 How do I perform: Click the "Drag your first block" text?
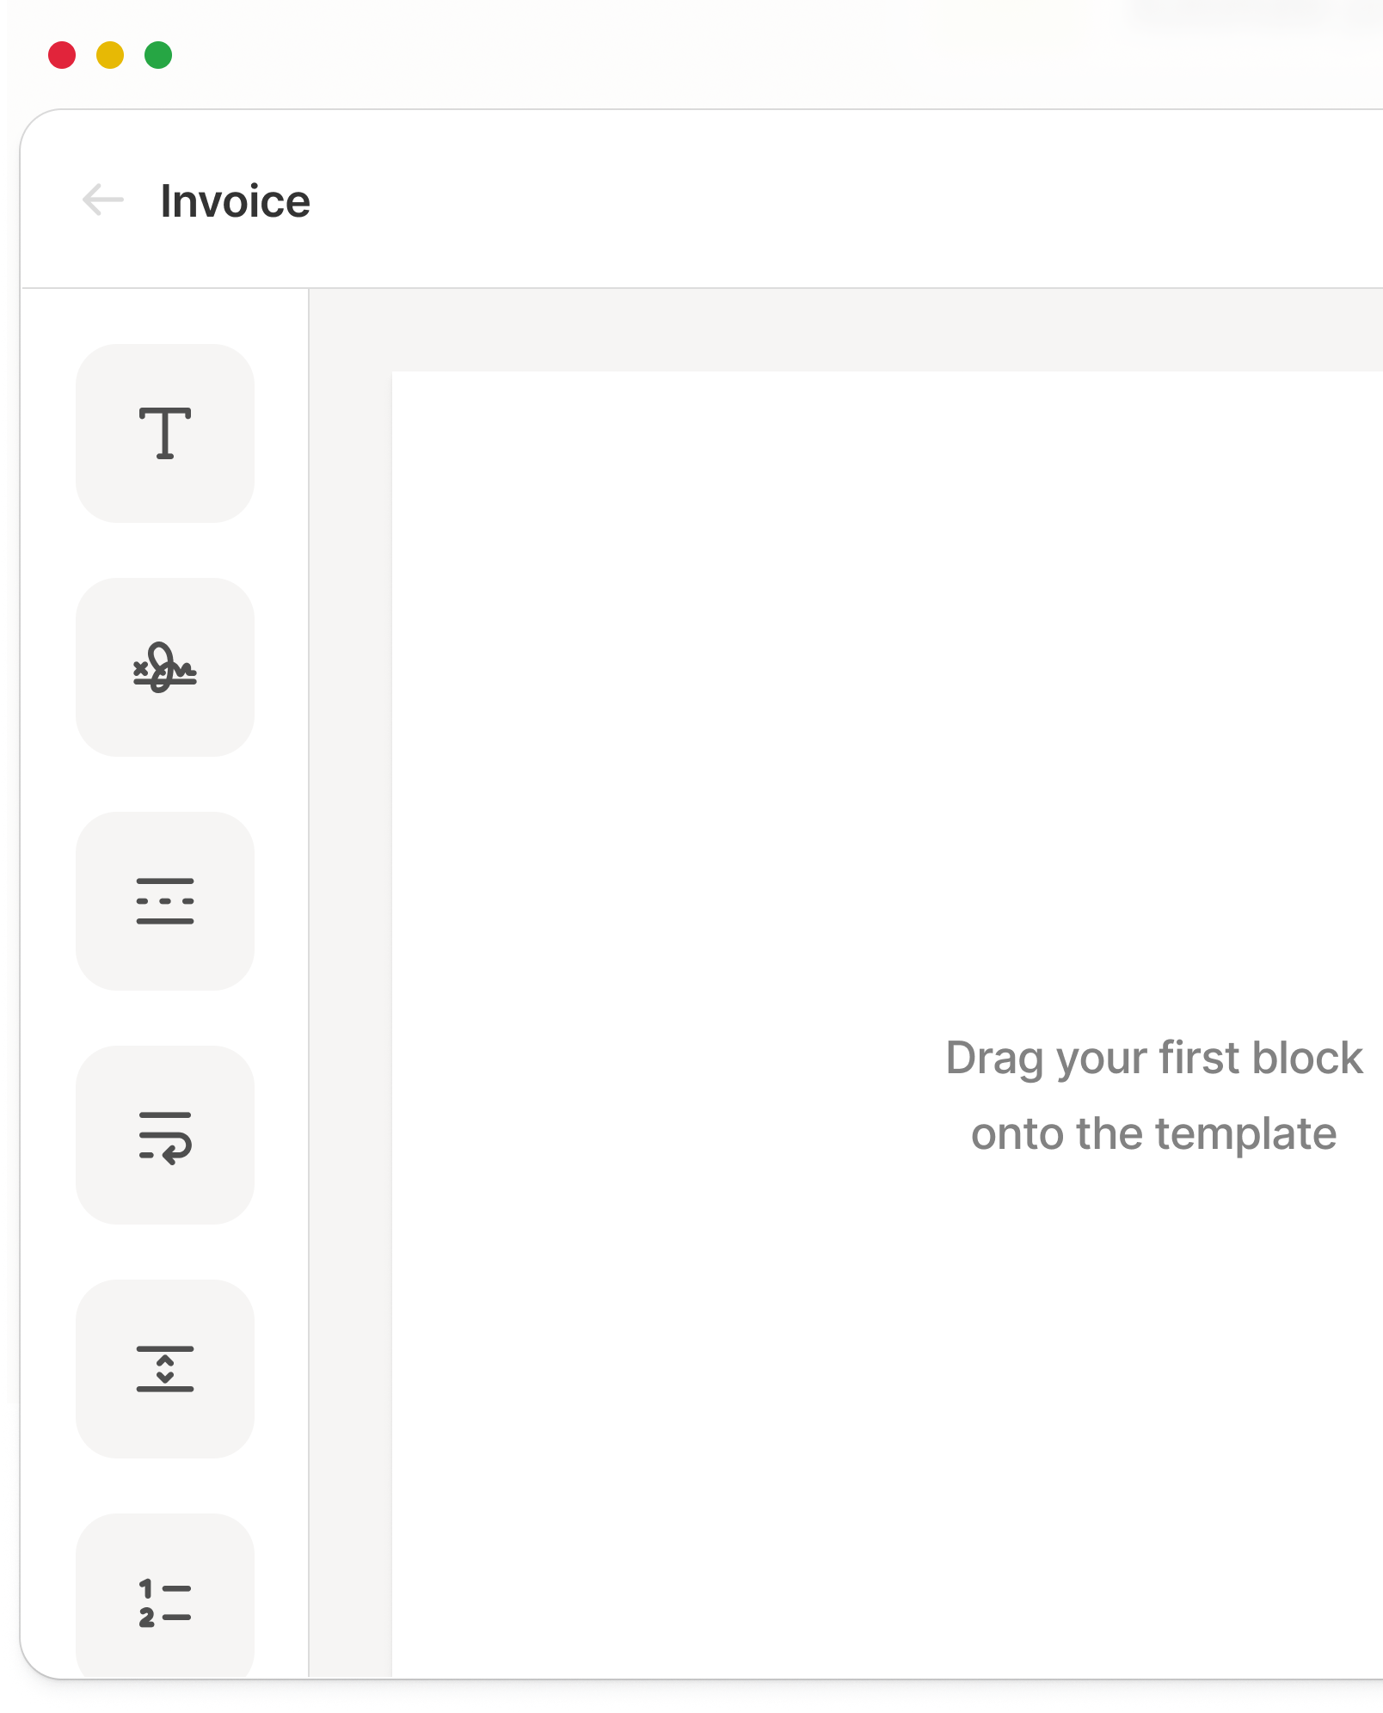pyautogui.click(x=1154, y=1059)
